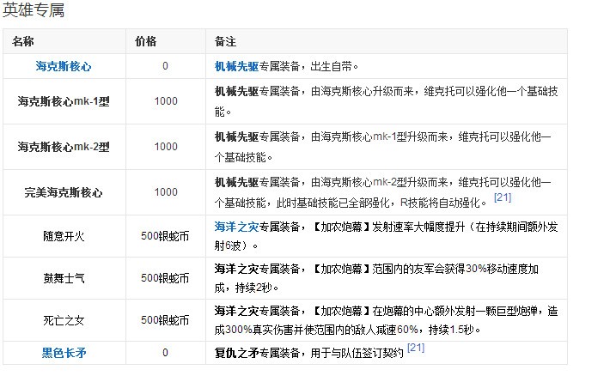The image size is (616, 376).
Task: Open citation [21] in the 完美海克斯核心 row
Action: click(503, 197)
